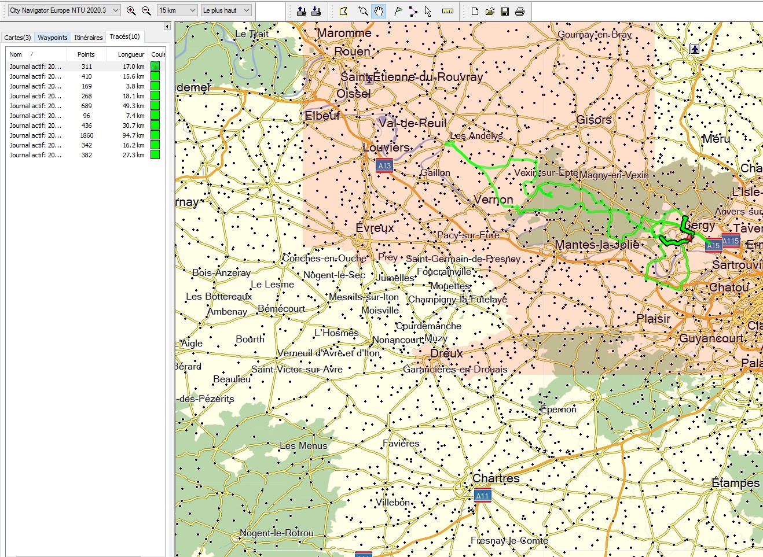Open the 15 km scale dropdown
Viewport: 763px width, 557px height.
pyautogui.click(x=178, y=10)
